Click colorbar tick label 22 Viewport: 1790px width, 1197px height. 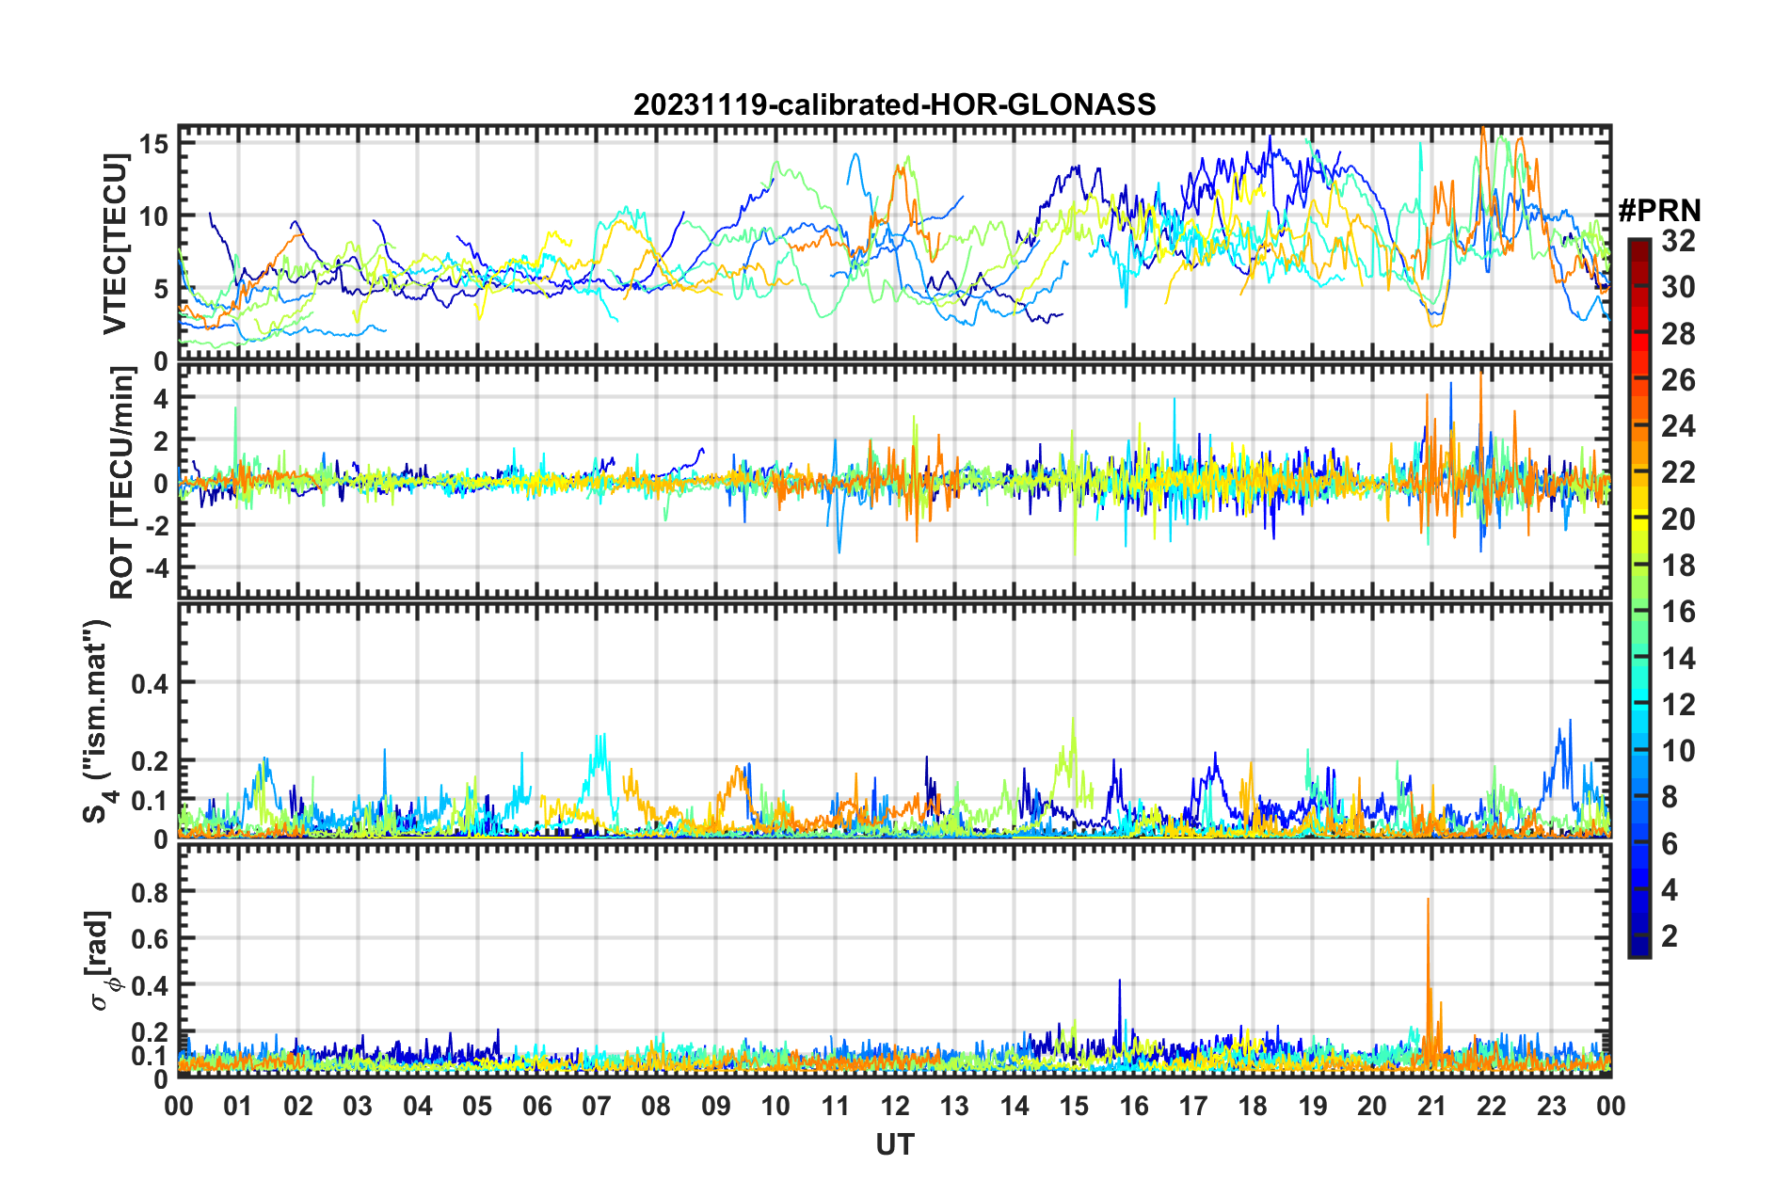tap(1678, 472)
